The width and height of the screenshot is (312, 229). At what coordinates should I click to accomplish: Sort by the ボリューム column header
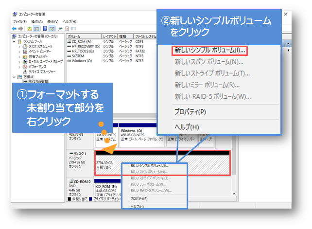tap(84, 36)
